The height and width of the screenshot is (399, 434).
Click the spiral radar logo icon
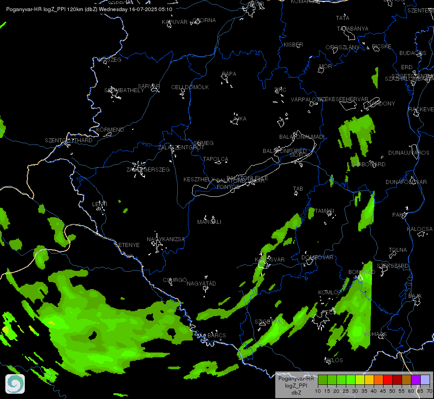(15, 384)
